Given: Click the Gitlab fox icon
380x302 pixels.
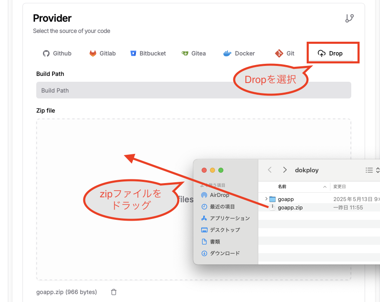Looking at the screenshot, I should 93,53.
